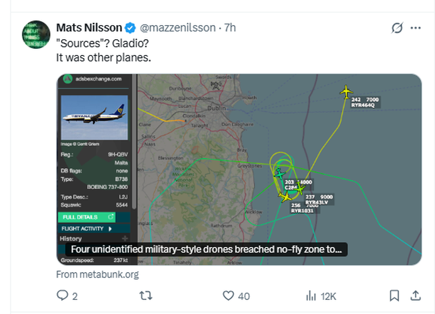Click the Grok explain icon

click(397, 28)
